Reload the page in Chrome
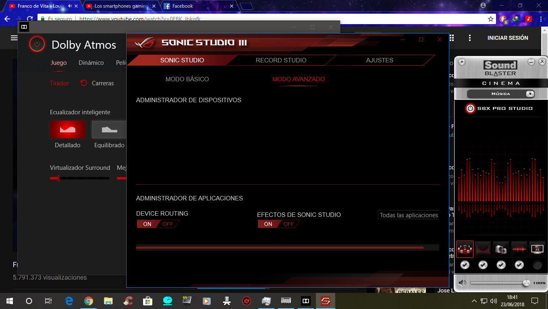Image resolution: width=548 pixels, height=309 pixels. (x=30, y=19)
